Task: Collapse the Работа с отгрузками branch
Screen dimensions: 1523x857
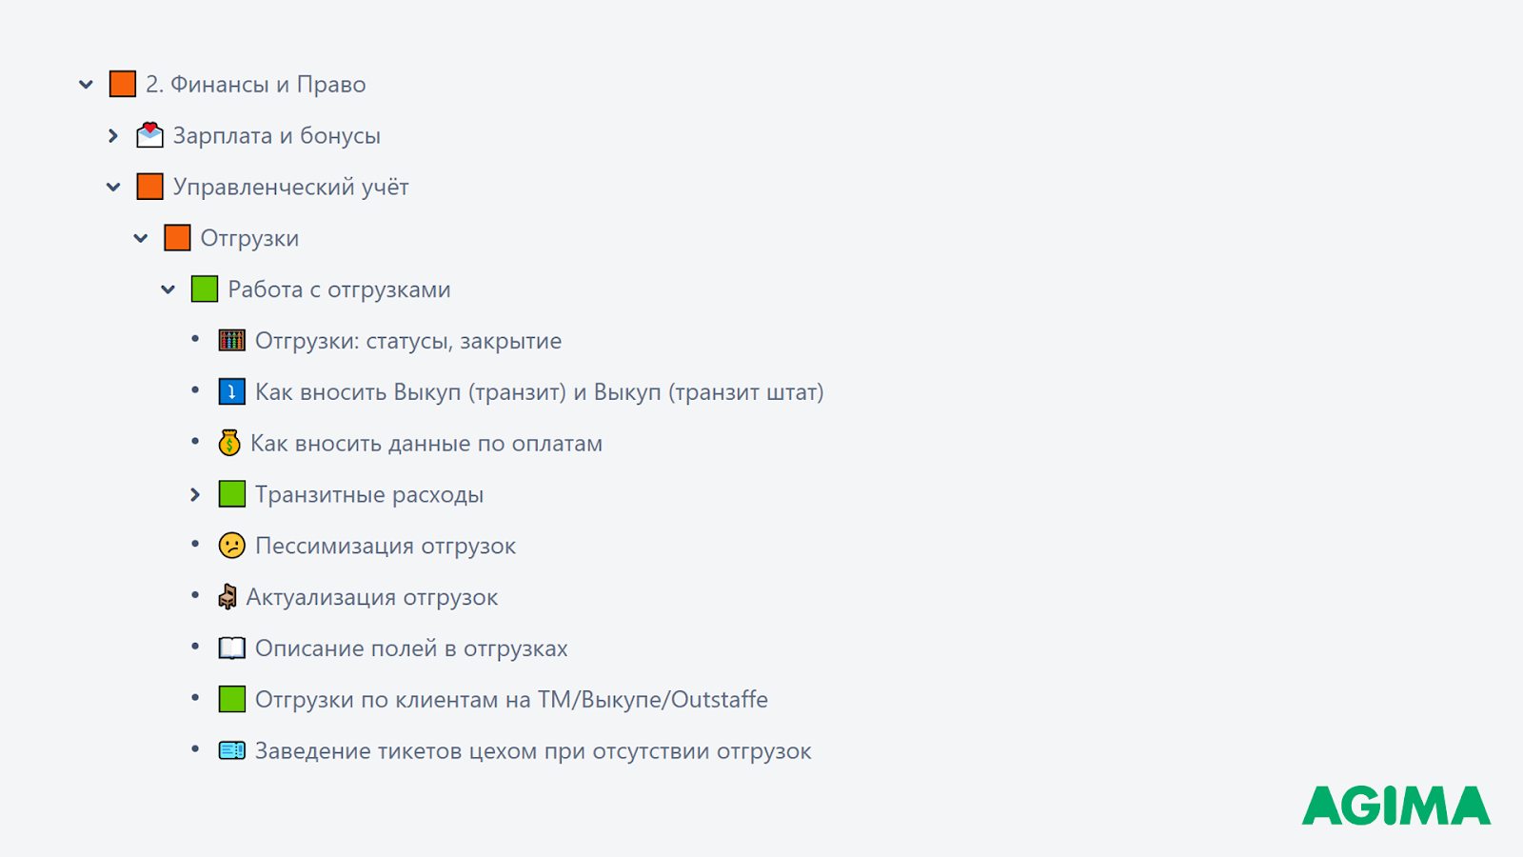Action: point(168,289)
